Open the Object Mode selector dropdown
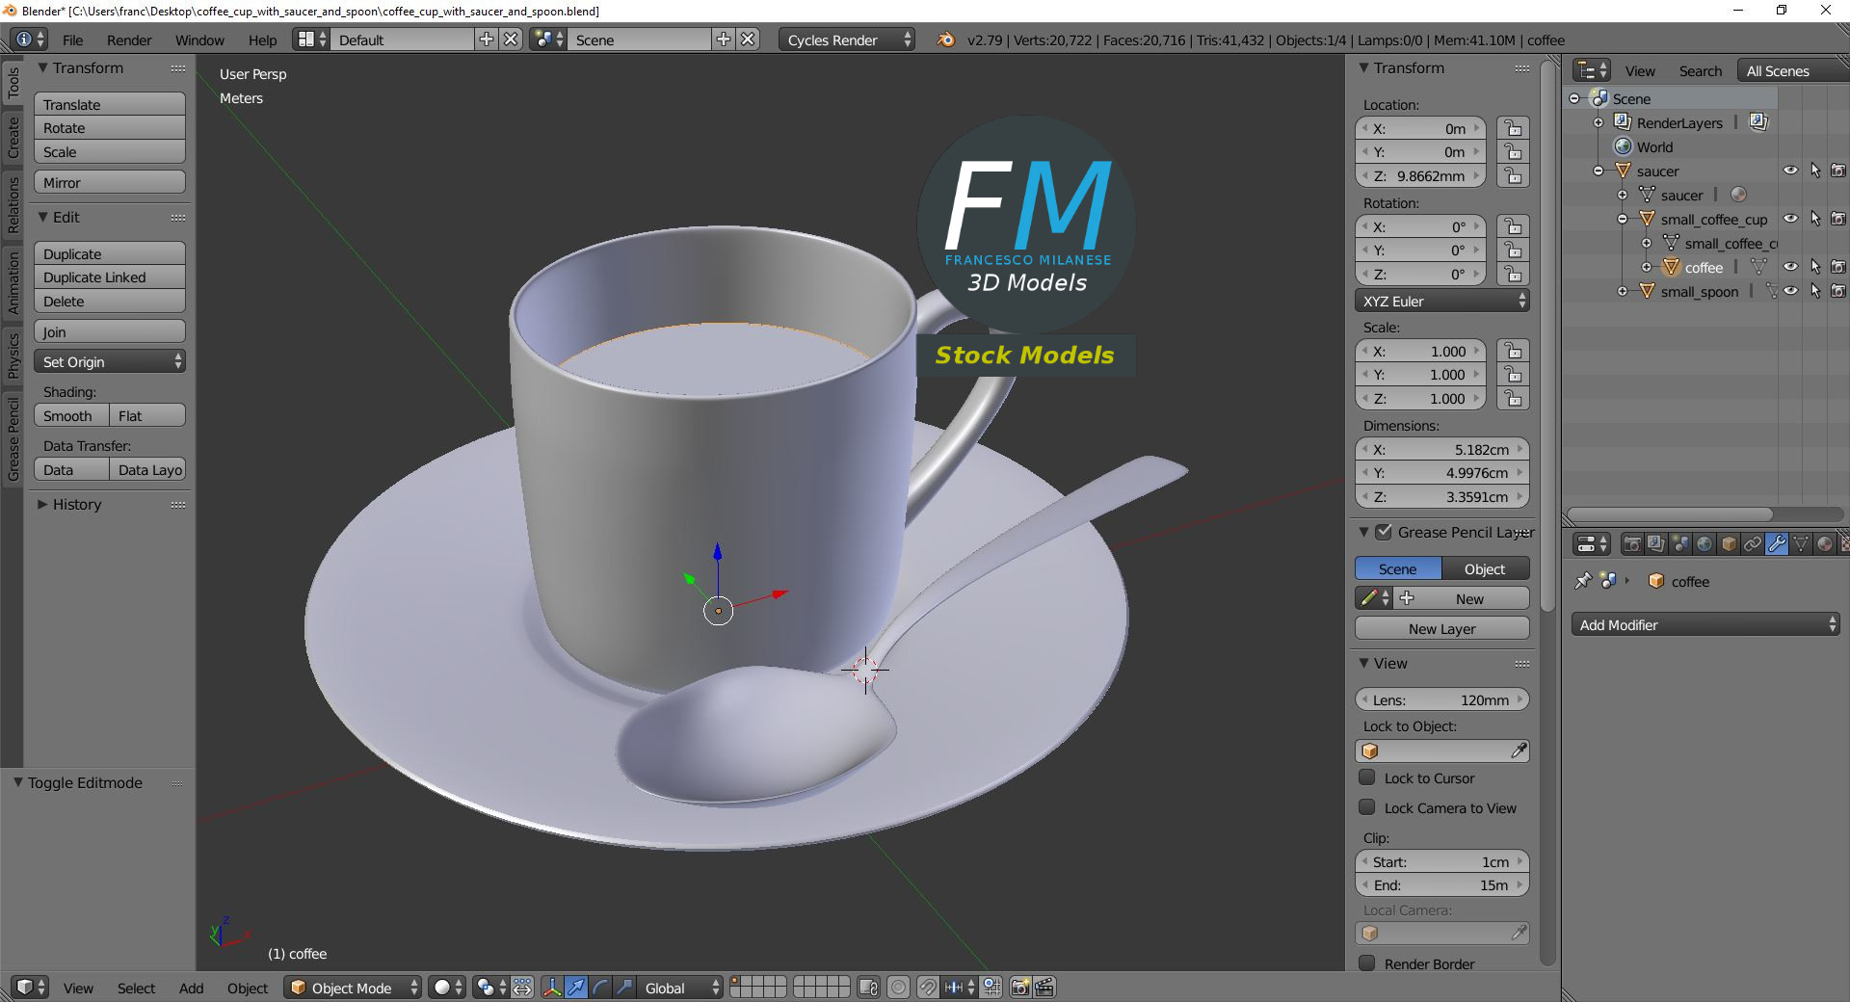 click(x=354, y=988)
